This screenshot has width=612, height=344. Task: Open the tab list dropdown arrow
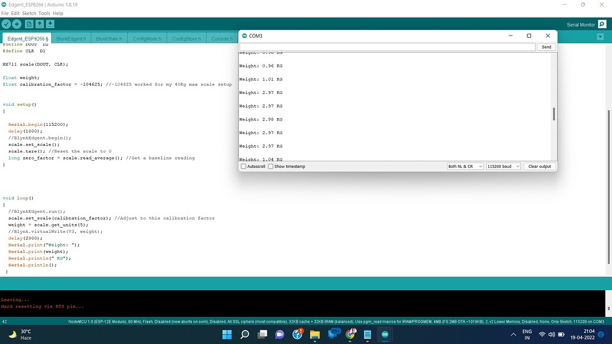600,37
